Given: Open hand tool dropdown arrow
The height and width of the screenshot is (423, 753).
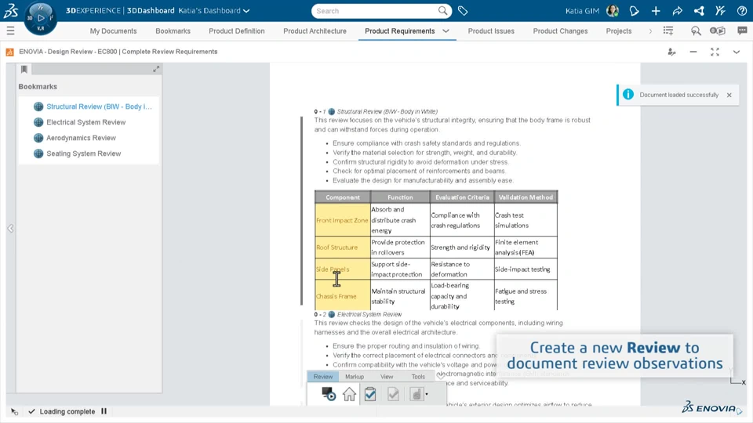Looking at the screenshot, I should click(x=427, y=394).
